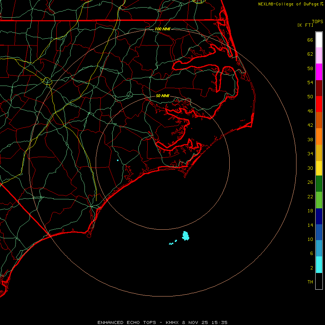Click the "58" legend value
325x325 pixels.
[310, 68]
